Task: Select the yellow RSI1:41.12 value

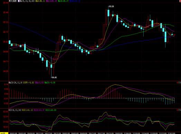Action: click(x=28, y=110)
